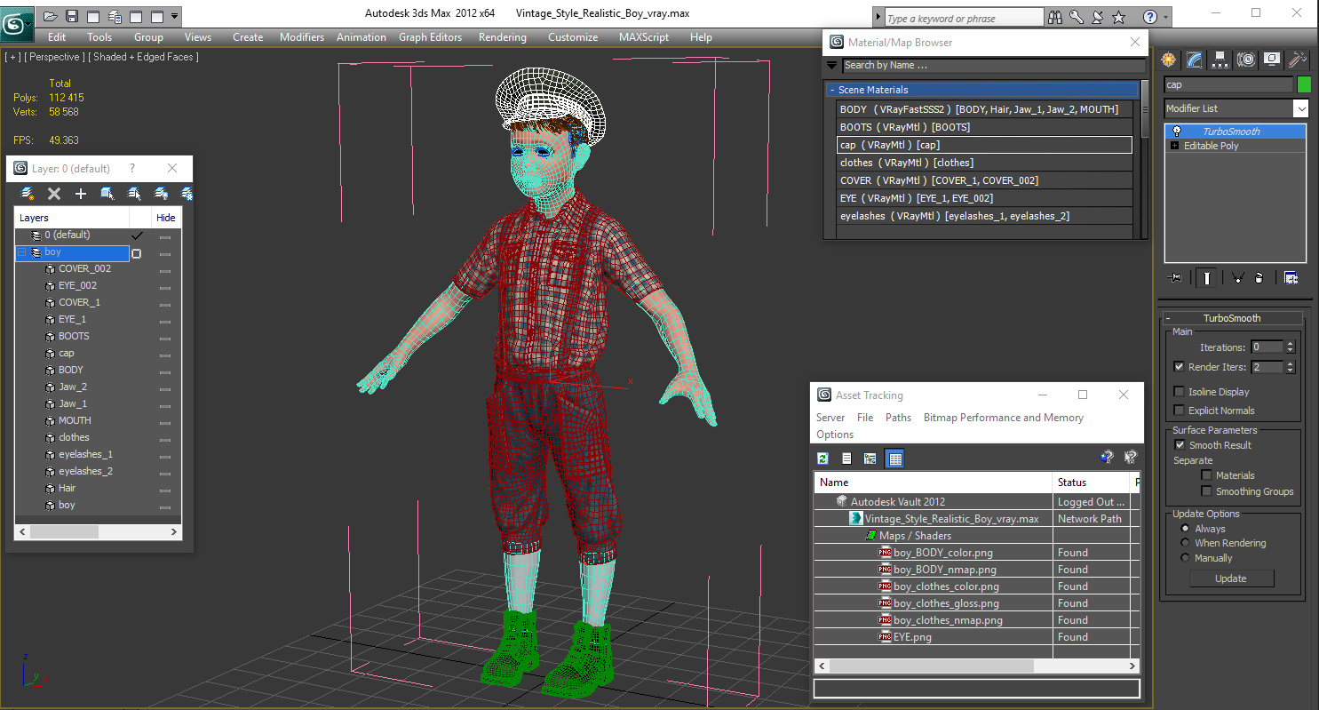Viewport: 1319px width, 710px height.
Task: Open Bitmap Performance and Memory menu
Action: [x=1004, y=418]
